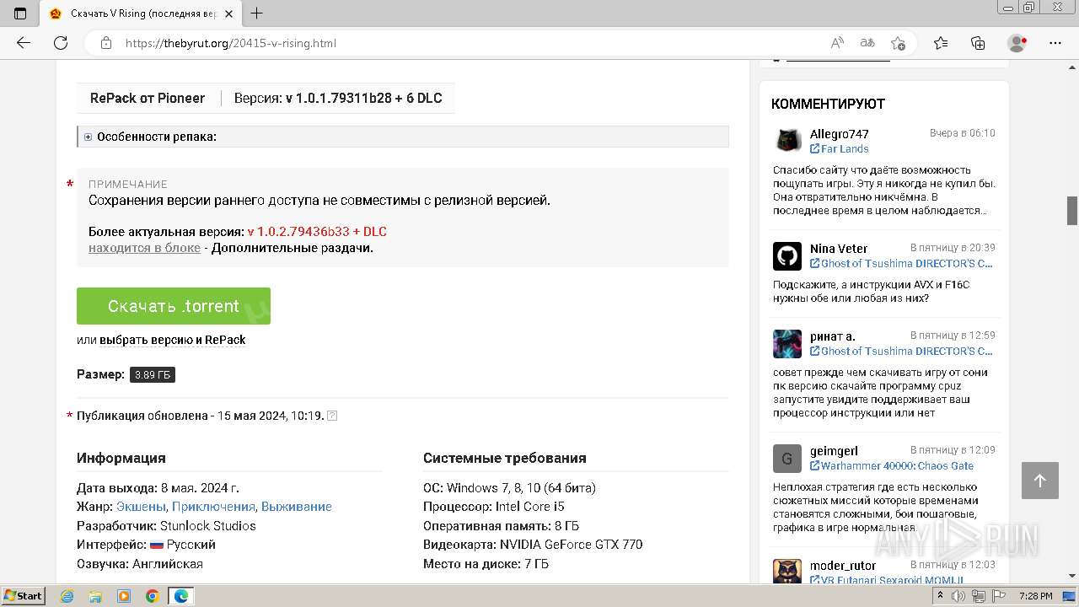
Task: Open the находится в блоке link
Action: [x=144, y=248]
